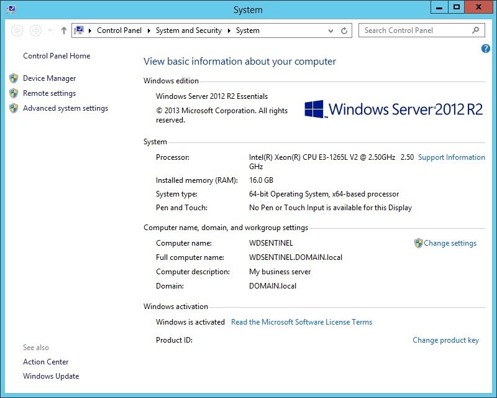Click the shield icon beside Advanced system settings
Screen dimensions: 497x398
(x=14, y=108)
